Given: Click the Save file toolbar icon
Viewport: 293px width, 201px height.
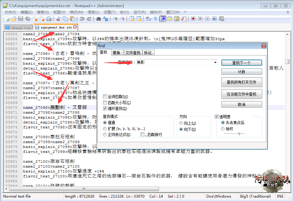Looking at the screenshot, I should pyautogui.click(x=21, y=19).
